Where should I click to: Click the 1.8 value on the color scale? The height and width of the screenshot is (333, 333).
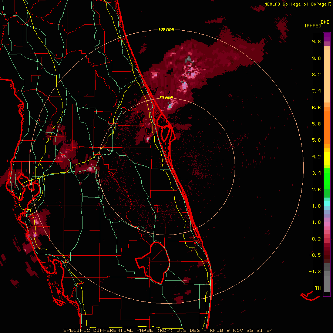point(316,206)
